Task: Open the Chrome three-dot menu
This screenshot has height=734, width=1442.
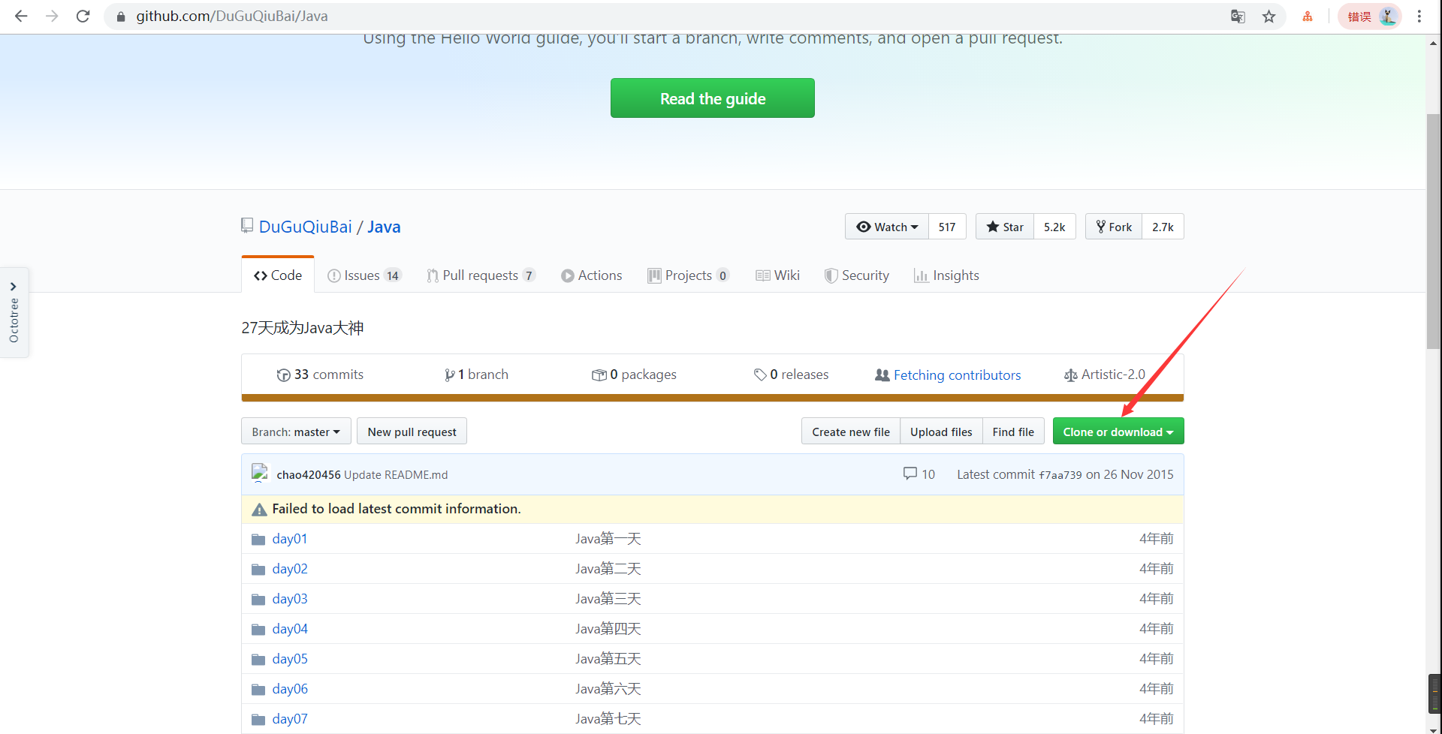Action: pos(1419,17)
